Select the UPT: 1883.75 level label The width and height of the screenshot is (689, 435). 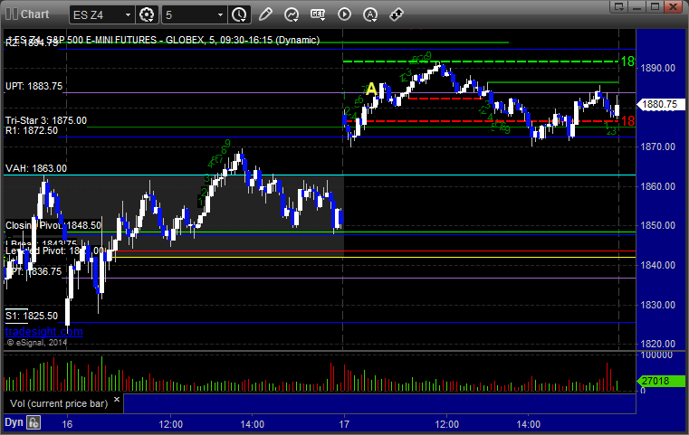33,86
